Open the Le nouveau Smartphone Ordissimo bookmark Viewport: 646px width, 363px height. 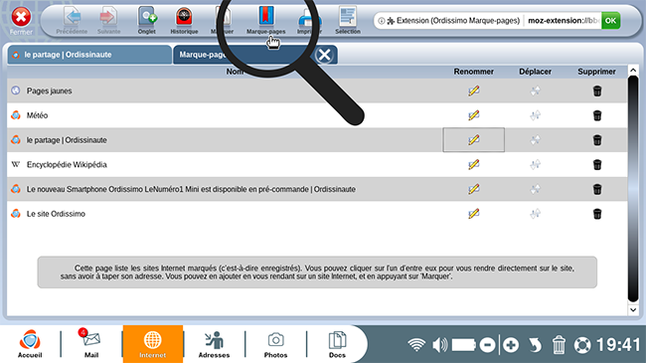pos(191,189)
